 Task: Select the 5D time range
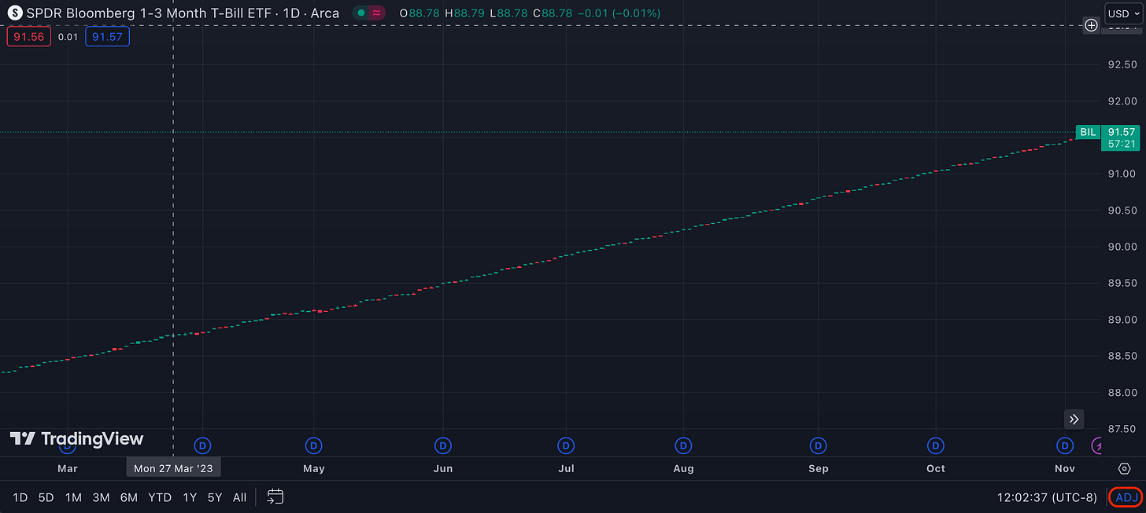click(x=46, y=497)
